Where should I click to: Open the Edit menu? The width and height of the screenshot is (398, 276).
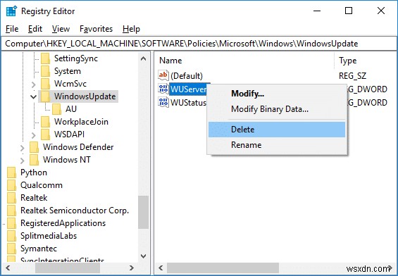[x=35, y=29]
